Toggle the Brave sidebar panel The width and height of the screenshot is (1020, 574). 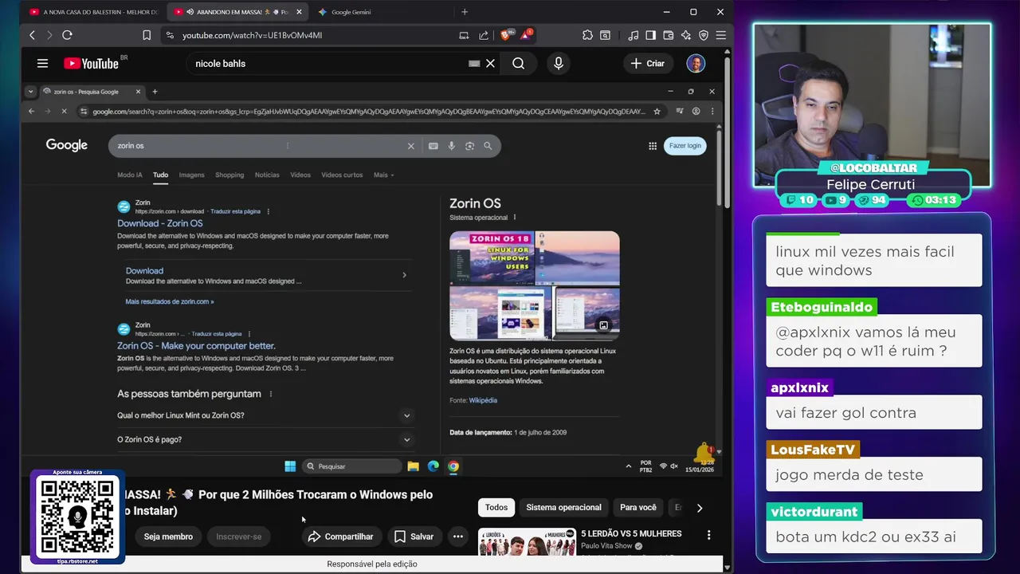(650, 35)
